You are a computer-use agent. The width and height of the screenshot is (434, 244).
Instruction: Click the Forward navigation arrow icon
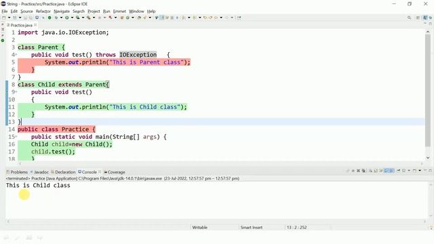227,18
